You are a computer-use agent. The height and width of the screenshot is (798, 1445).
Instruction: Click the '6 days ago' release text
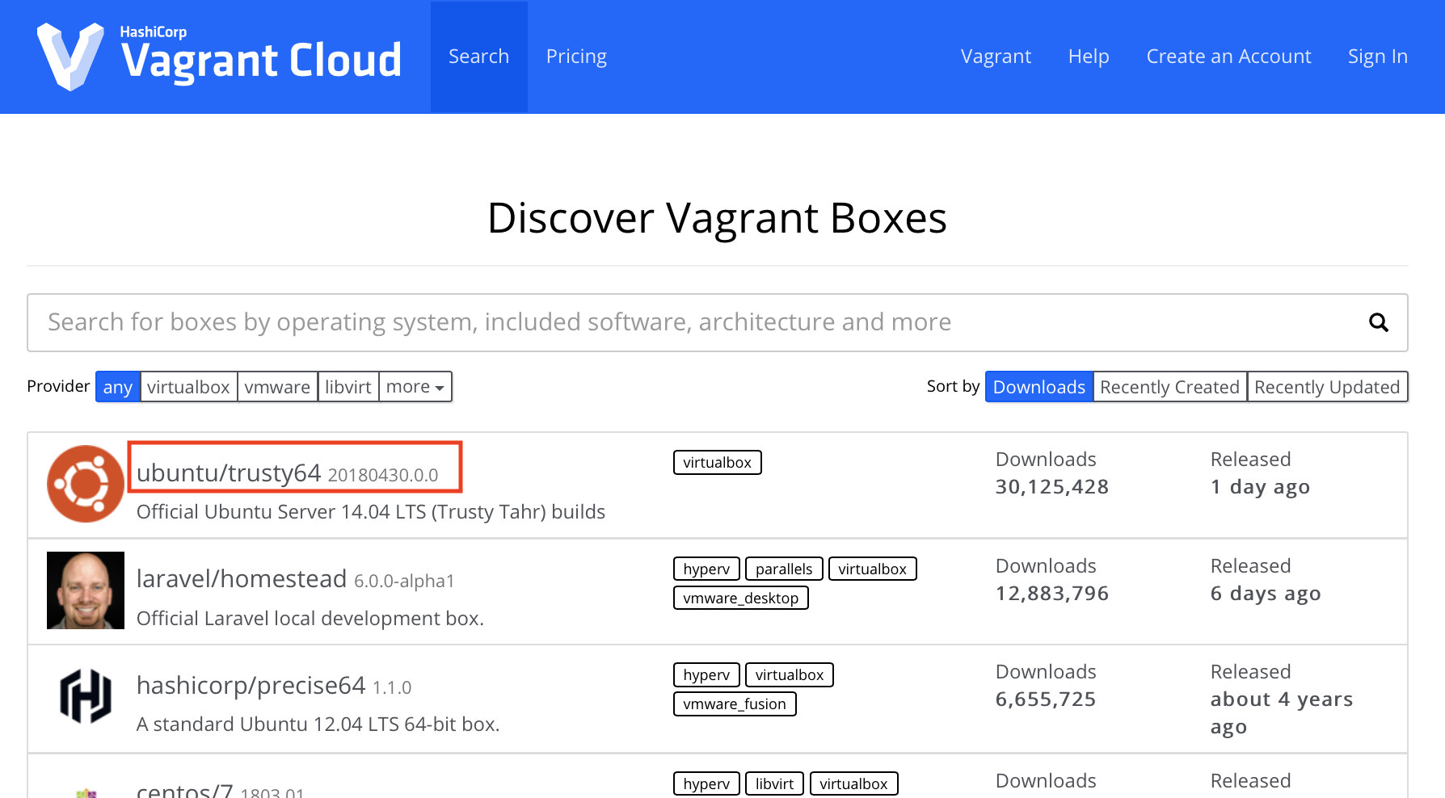point(1266,594)
